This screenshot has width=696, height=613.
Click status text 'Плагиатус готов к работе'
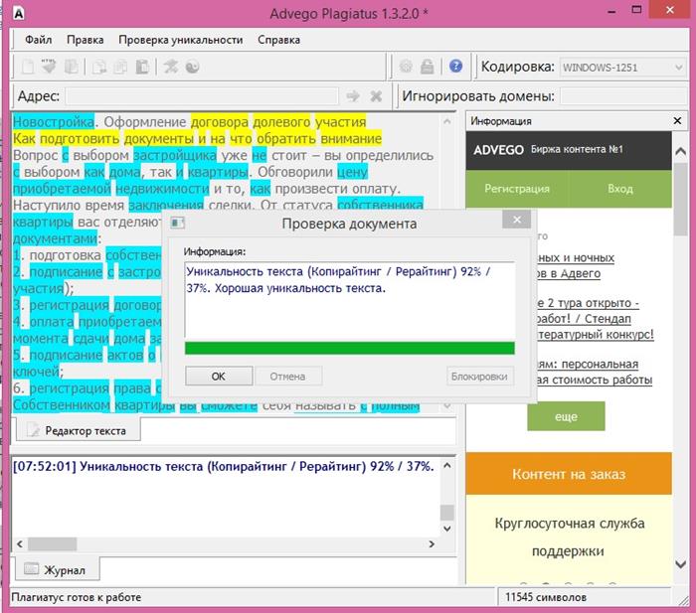click(76, 597)
